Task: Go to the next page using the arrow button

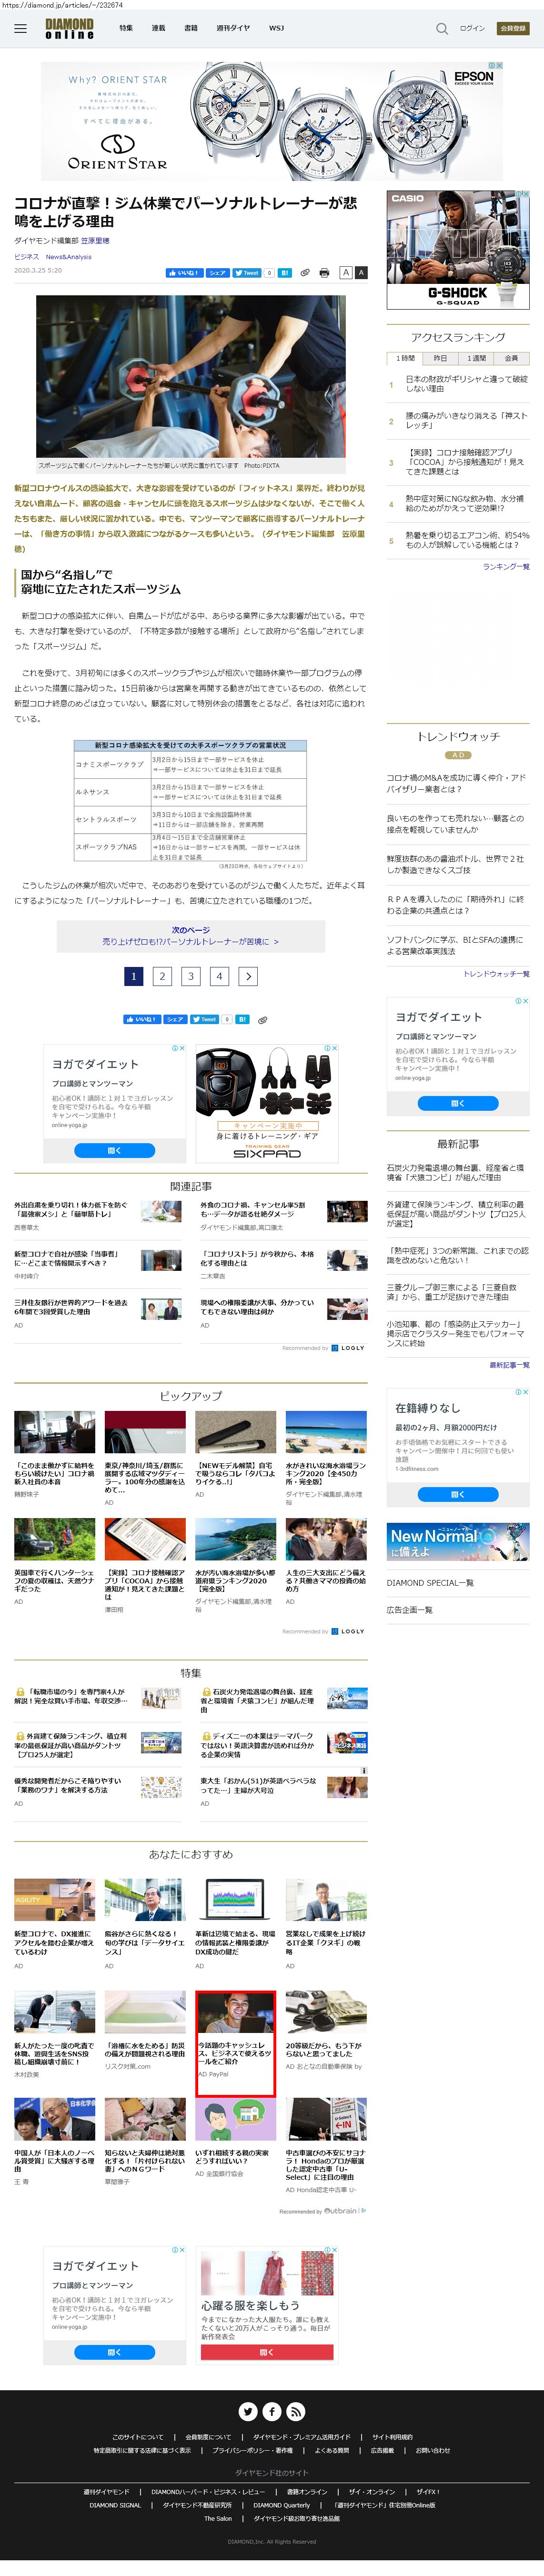Action: tap(248, 976)
